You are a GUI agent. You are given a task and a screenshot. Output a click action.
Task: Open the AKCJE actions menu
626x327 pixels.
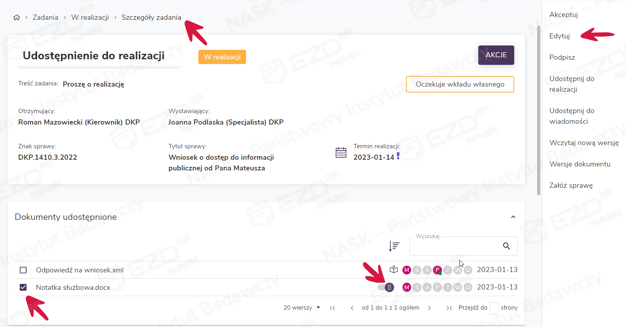tap(496, 55)
